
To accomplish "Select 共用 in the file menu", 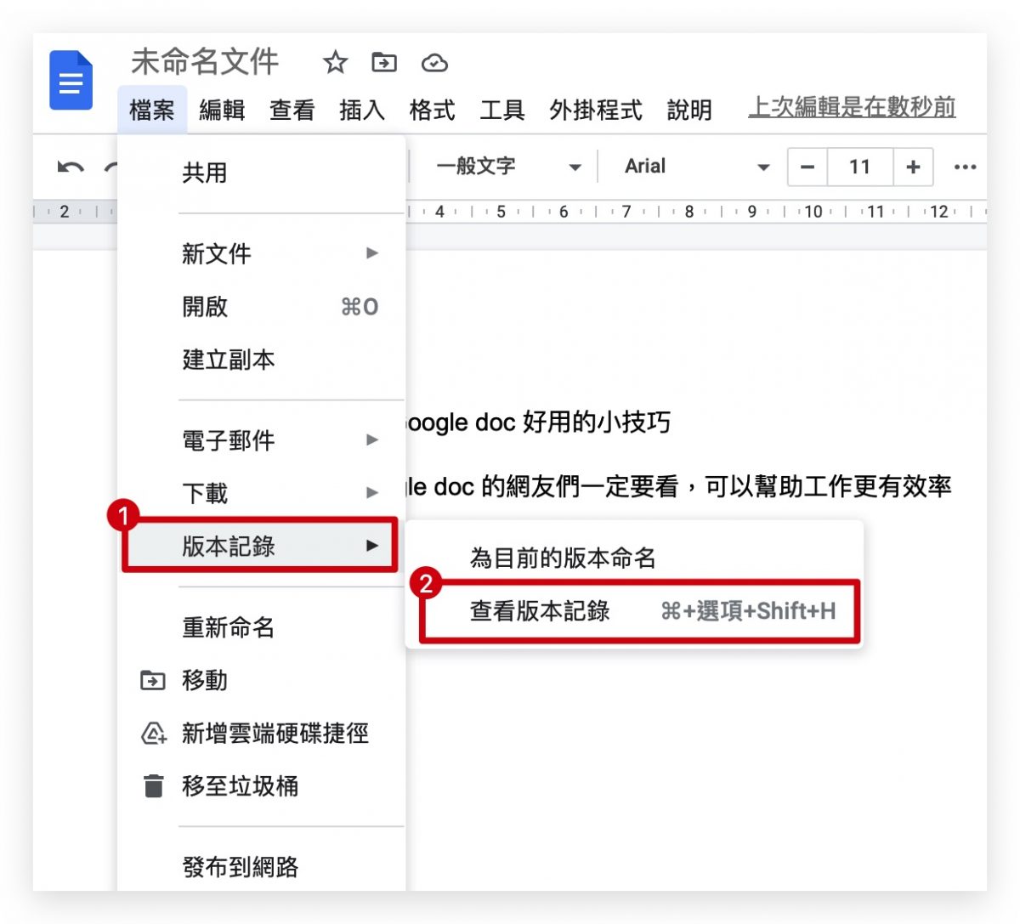I will point(262,173).
